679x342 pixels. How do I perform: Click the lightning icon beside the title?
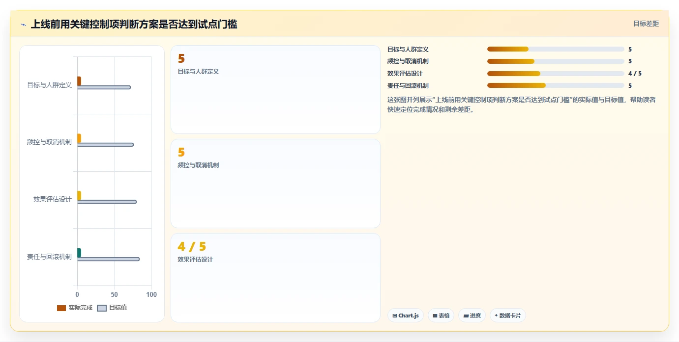coord(23,25)
